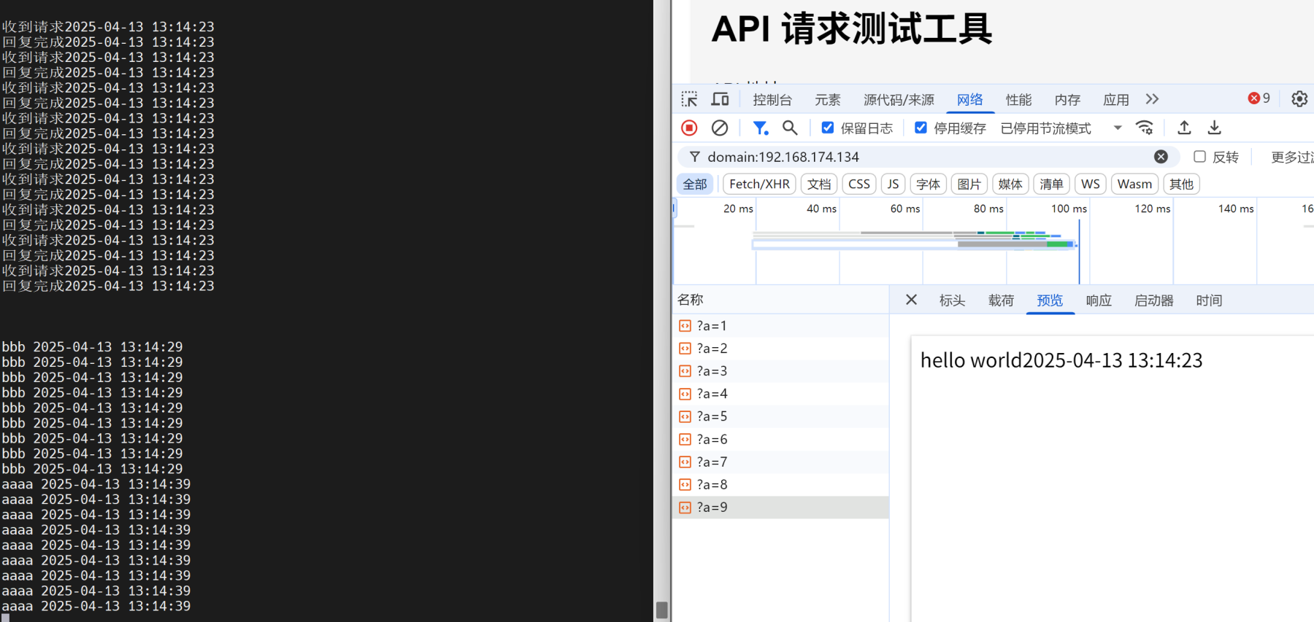Switch to the Performance tab
The width and height of the screenshot is (1314, 622).
pyautogui.click(x=1018, y=100)
